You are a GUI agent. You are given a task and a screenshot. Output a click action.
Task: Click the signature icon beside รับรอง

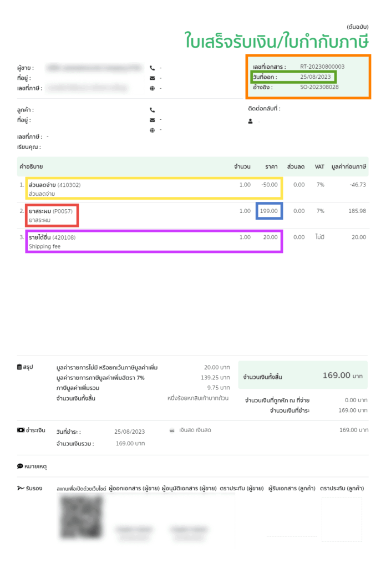(20, 488)
